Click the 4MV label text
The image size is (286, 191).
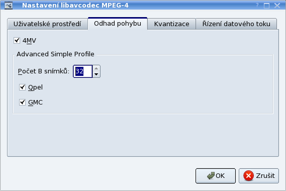tap(29, 41)
